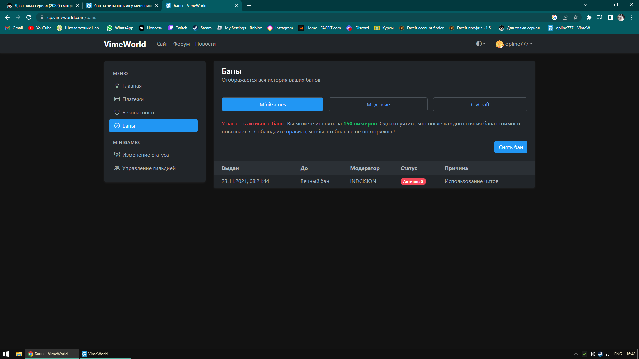Open the Steam tray icon
Image resolution: width=639 pixels, height=359 pixels.
(600, 354)
